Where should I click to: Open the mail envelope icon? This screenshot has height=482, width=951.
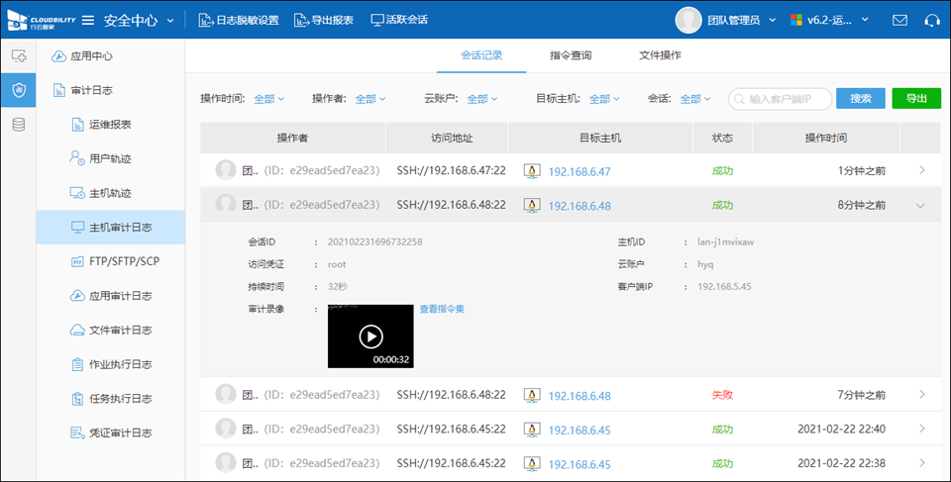pyautogui.click(x=899, y=20)
